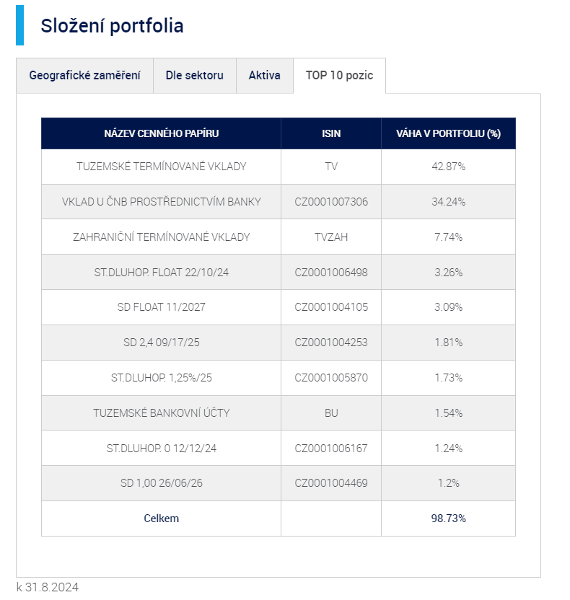The image size is (570, 600).
Task: Select the SD 2,4 09/17/25 row
Action: click(x=161, y=343)
